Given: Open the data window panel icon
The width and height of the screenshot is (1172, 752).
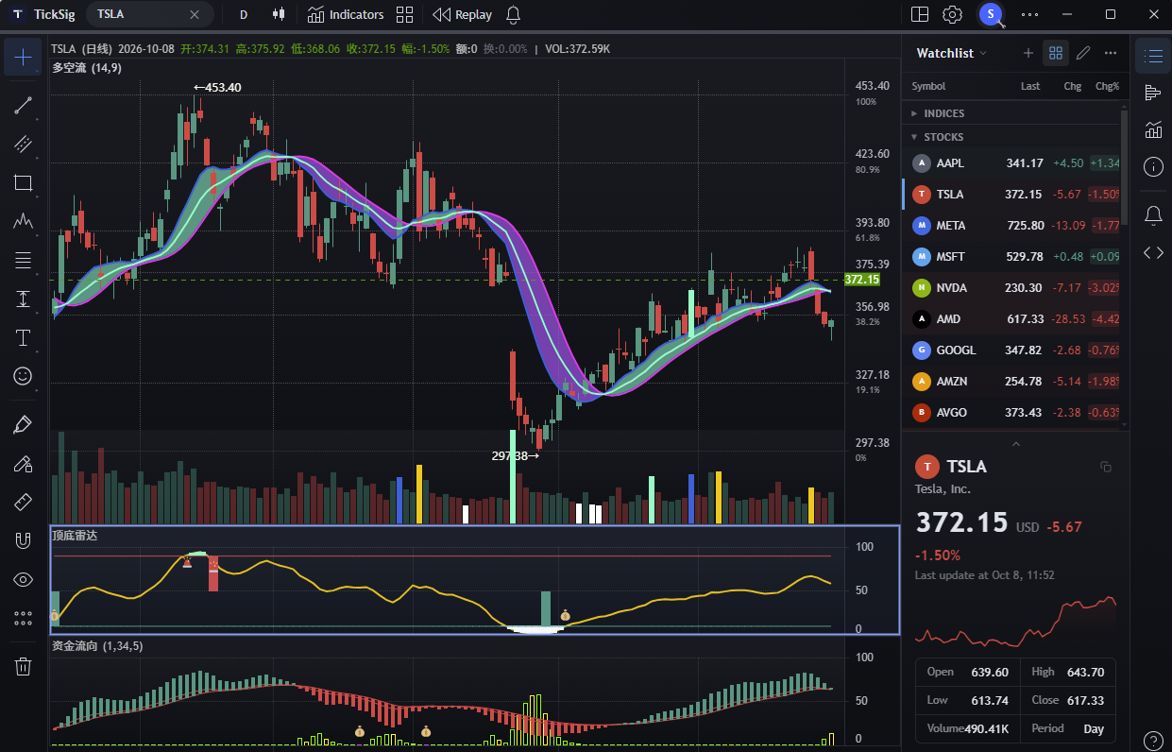Looking at the screenshot, I should tap(1153, 92).
